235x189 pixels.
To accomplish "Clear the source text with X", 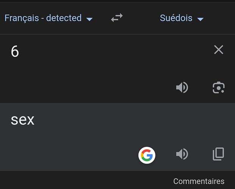I will point(219,50).
